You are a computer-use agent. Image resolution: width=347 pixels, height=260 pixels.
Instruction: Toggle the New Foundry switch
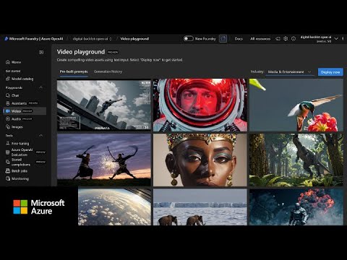(188, 38)
